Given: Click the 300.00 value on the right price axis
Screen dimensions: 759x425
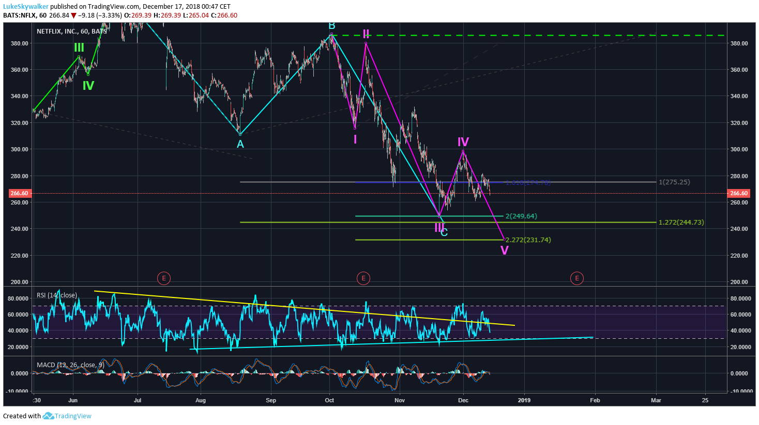Looking at the screenshot, I should pyautogui.click(x=739, y=149).
